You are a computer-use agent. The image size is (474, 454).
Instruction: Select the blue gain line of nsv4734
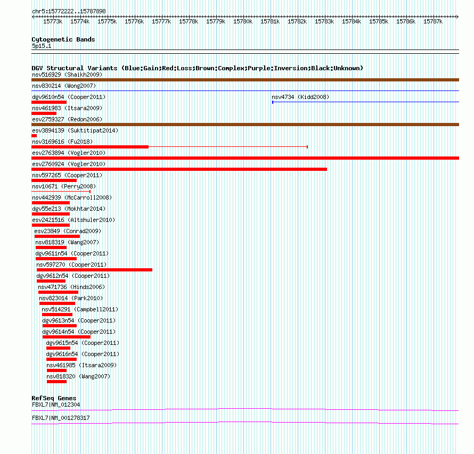[365, 102]
